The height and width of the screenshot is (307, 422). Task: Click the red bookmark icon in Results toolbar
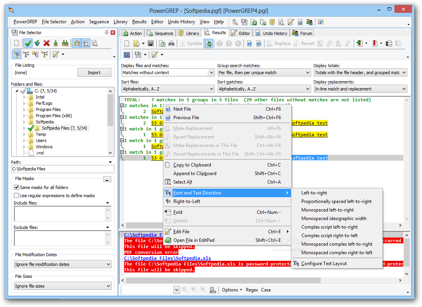[375, 43]
